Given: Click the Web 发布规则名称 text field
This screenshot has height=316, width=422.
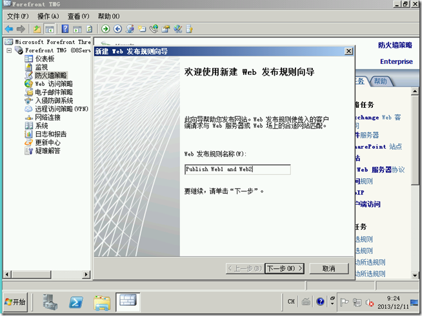Looking at the screenshot, I should point(237,169).
